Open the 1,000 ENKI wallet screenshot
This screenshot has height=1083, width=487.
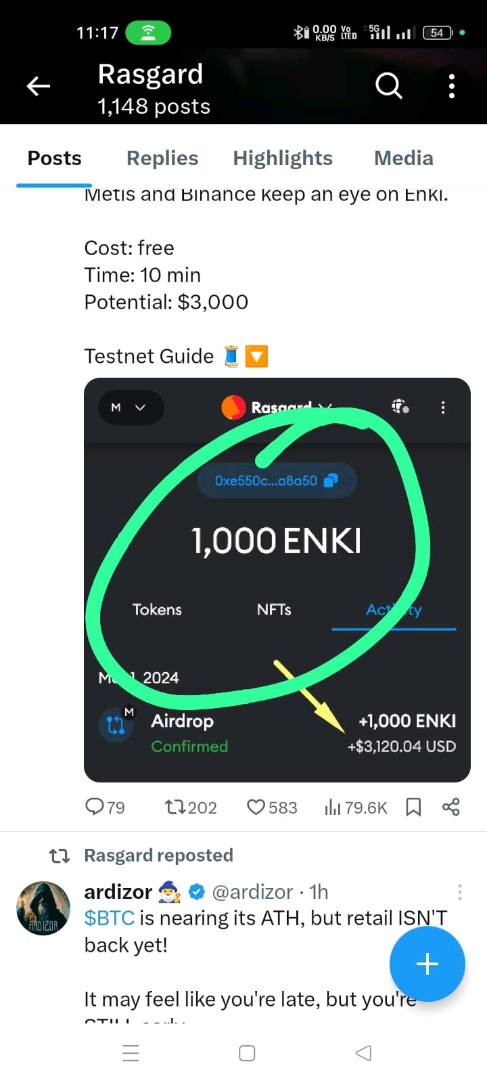(277, 579)
